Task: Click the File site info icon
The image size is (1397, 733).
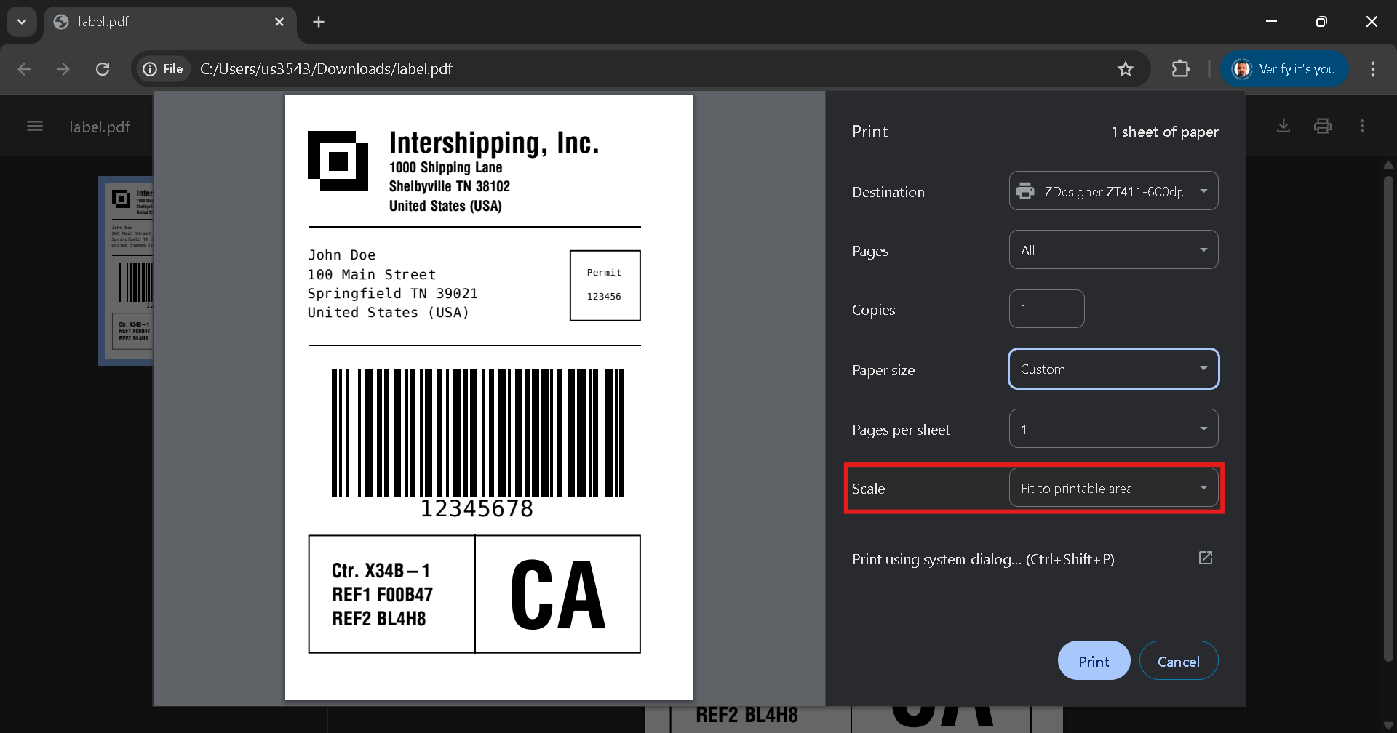Action: (x=163, y=69)
